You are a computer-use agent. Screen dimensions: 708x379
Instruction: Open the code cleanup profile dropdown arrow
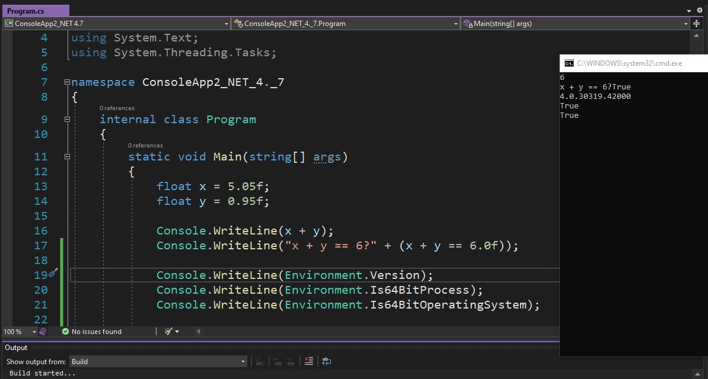pyautogui.click(x=177, y=332)
